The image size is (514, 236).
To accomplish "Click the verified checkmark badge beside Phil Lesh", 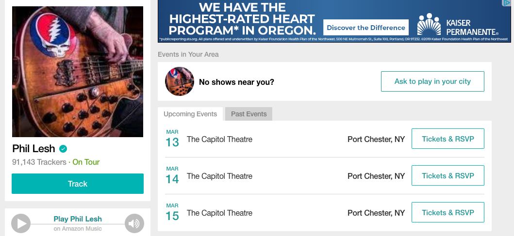I will click(63, 149).
